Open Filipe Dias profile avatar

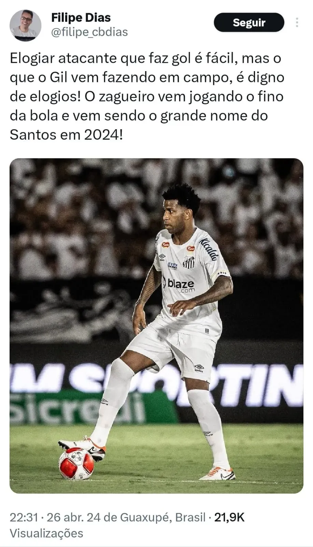[25, 25]
